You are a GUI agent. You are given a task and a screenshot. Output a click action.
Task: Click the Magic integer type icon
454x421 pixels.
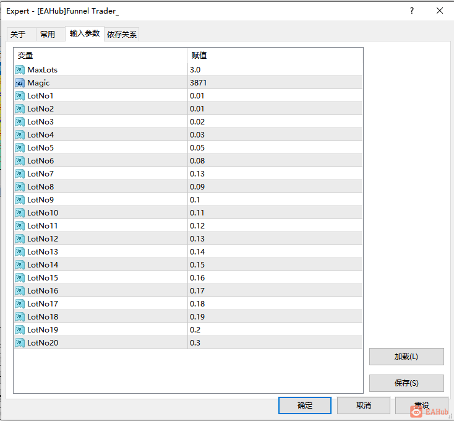click(x=20, y=83)
